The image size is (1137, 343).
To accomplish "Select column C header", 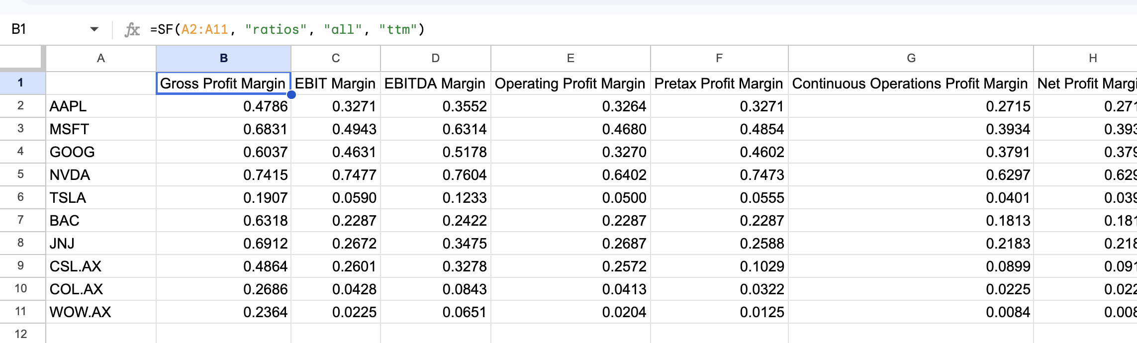I will point(336,58).
